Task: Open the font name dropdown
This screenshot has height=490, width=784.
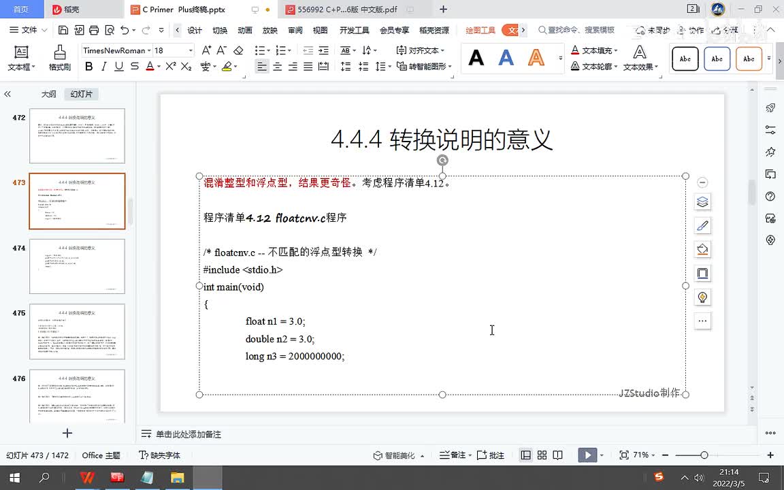Action: [x=149, y=50]
